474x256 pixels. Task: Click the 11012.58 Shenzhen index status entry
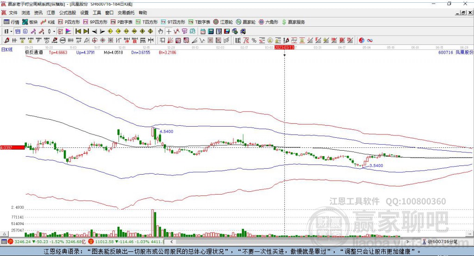pyautogui.click(x=126, y=242)
